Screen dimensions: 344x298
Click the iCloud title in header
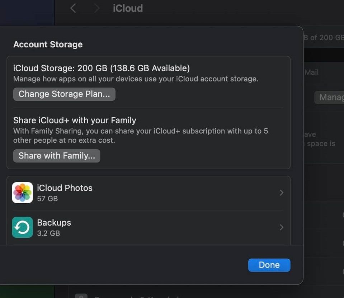128,8
